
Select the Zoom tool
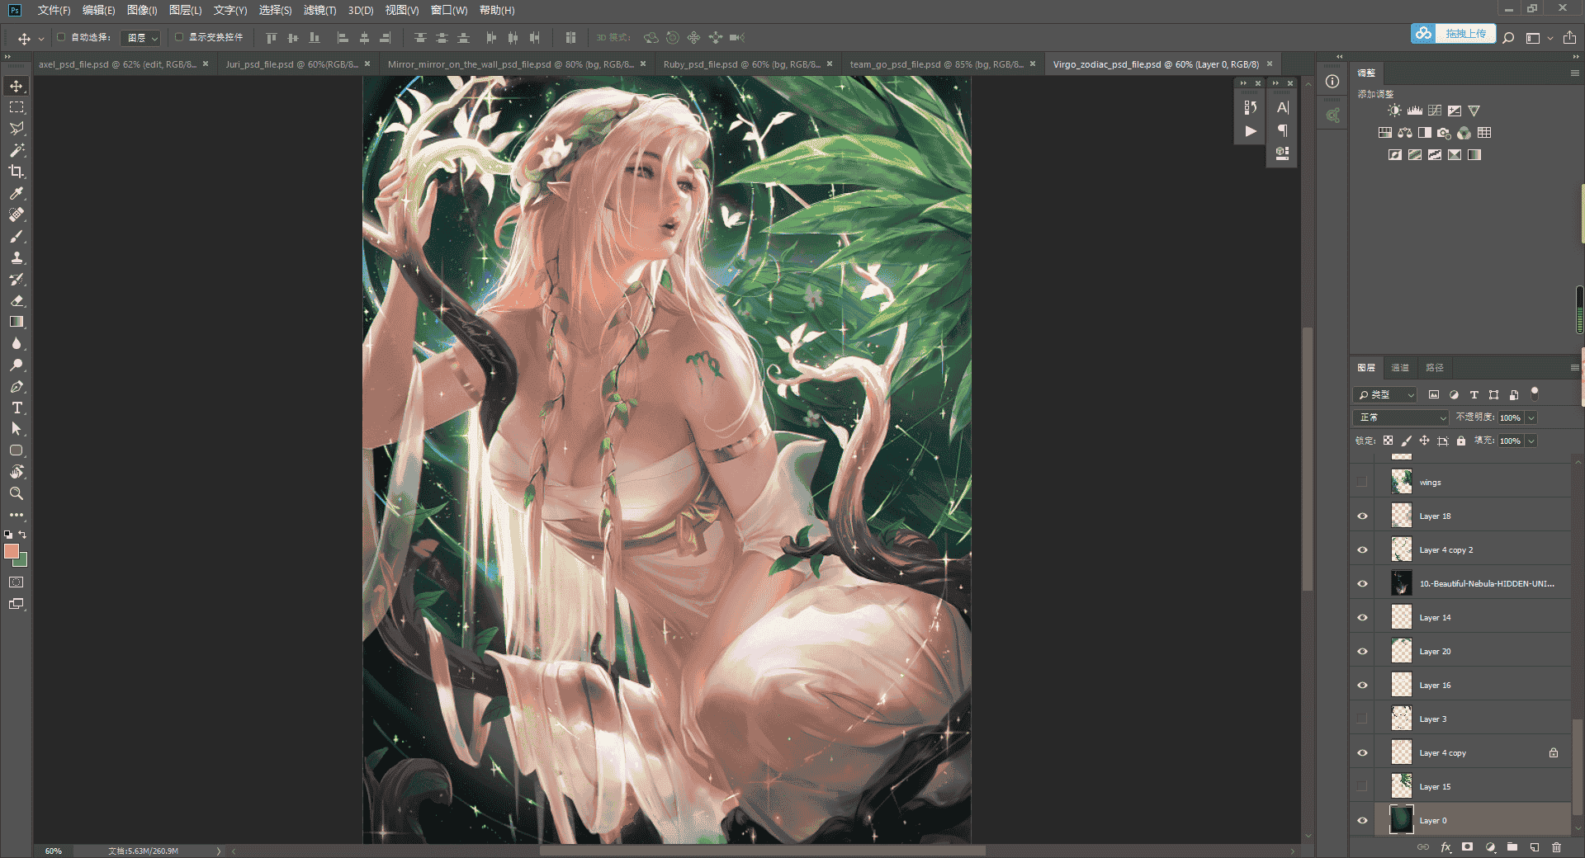tap(17, 493)
